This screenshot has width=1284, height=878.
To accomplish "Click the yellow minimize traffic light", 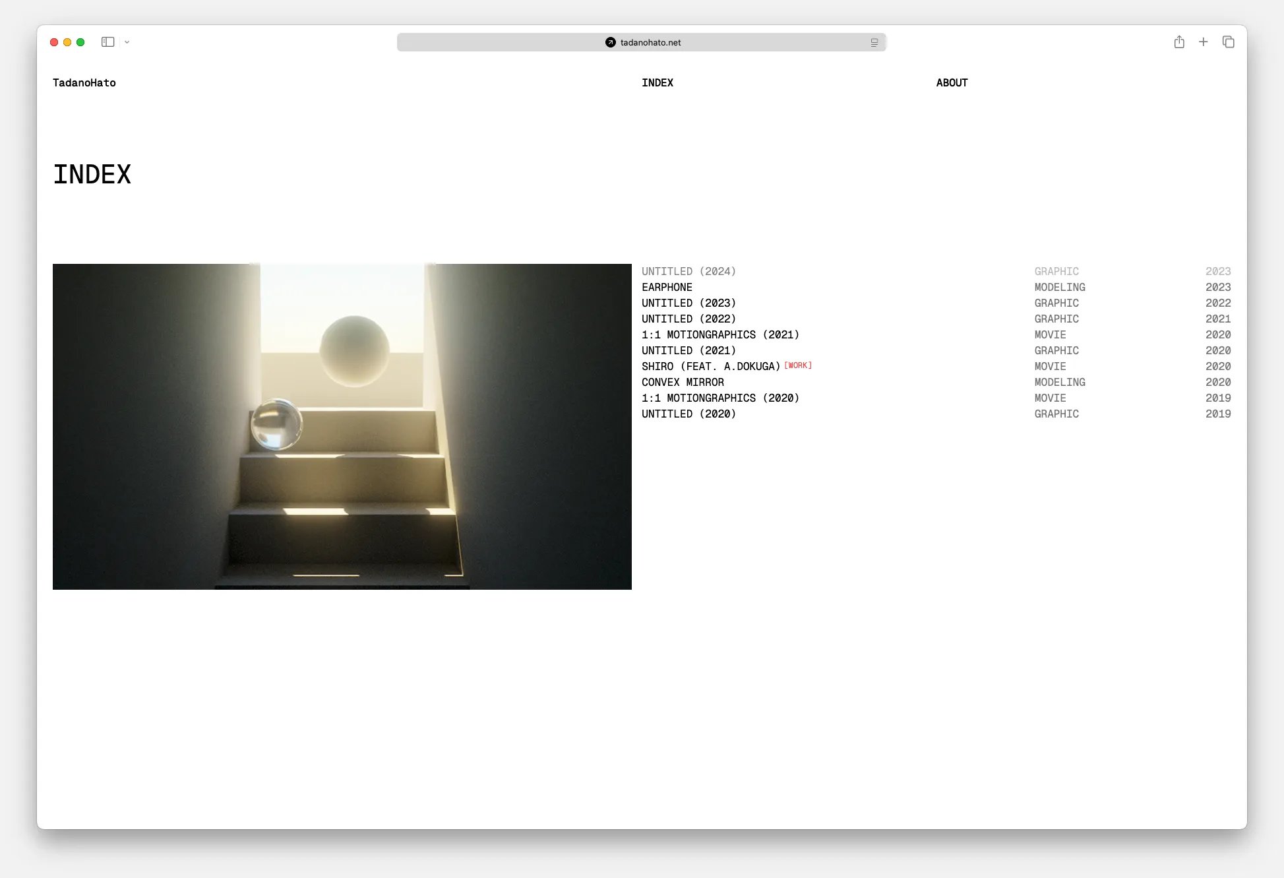I will (x=67, y=42).
